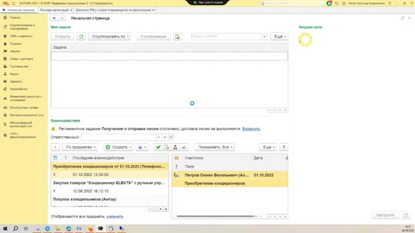Open the Еще menu in Взаимодействия toolbar
This screenshot has height=233, width=415.
pos(268,147)
